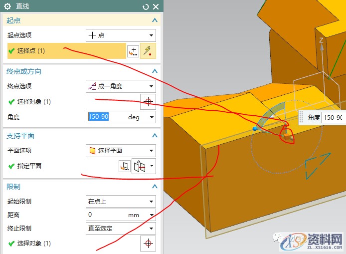
Task: Open the 终止限制 直至选定 dropdown
Action: [121, 229]
